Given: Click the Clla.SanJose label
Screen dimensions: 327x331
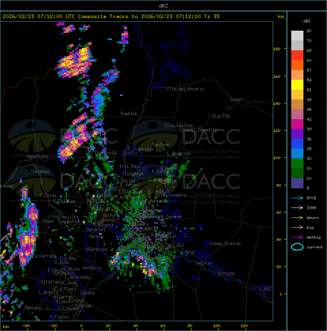Looking at the screenshot, I should [x=178, y=125].
